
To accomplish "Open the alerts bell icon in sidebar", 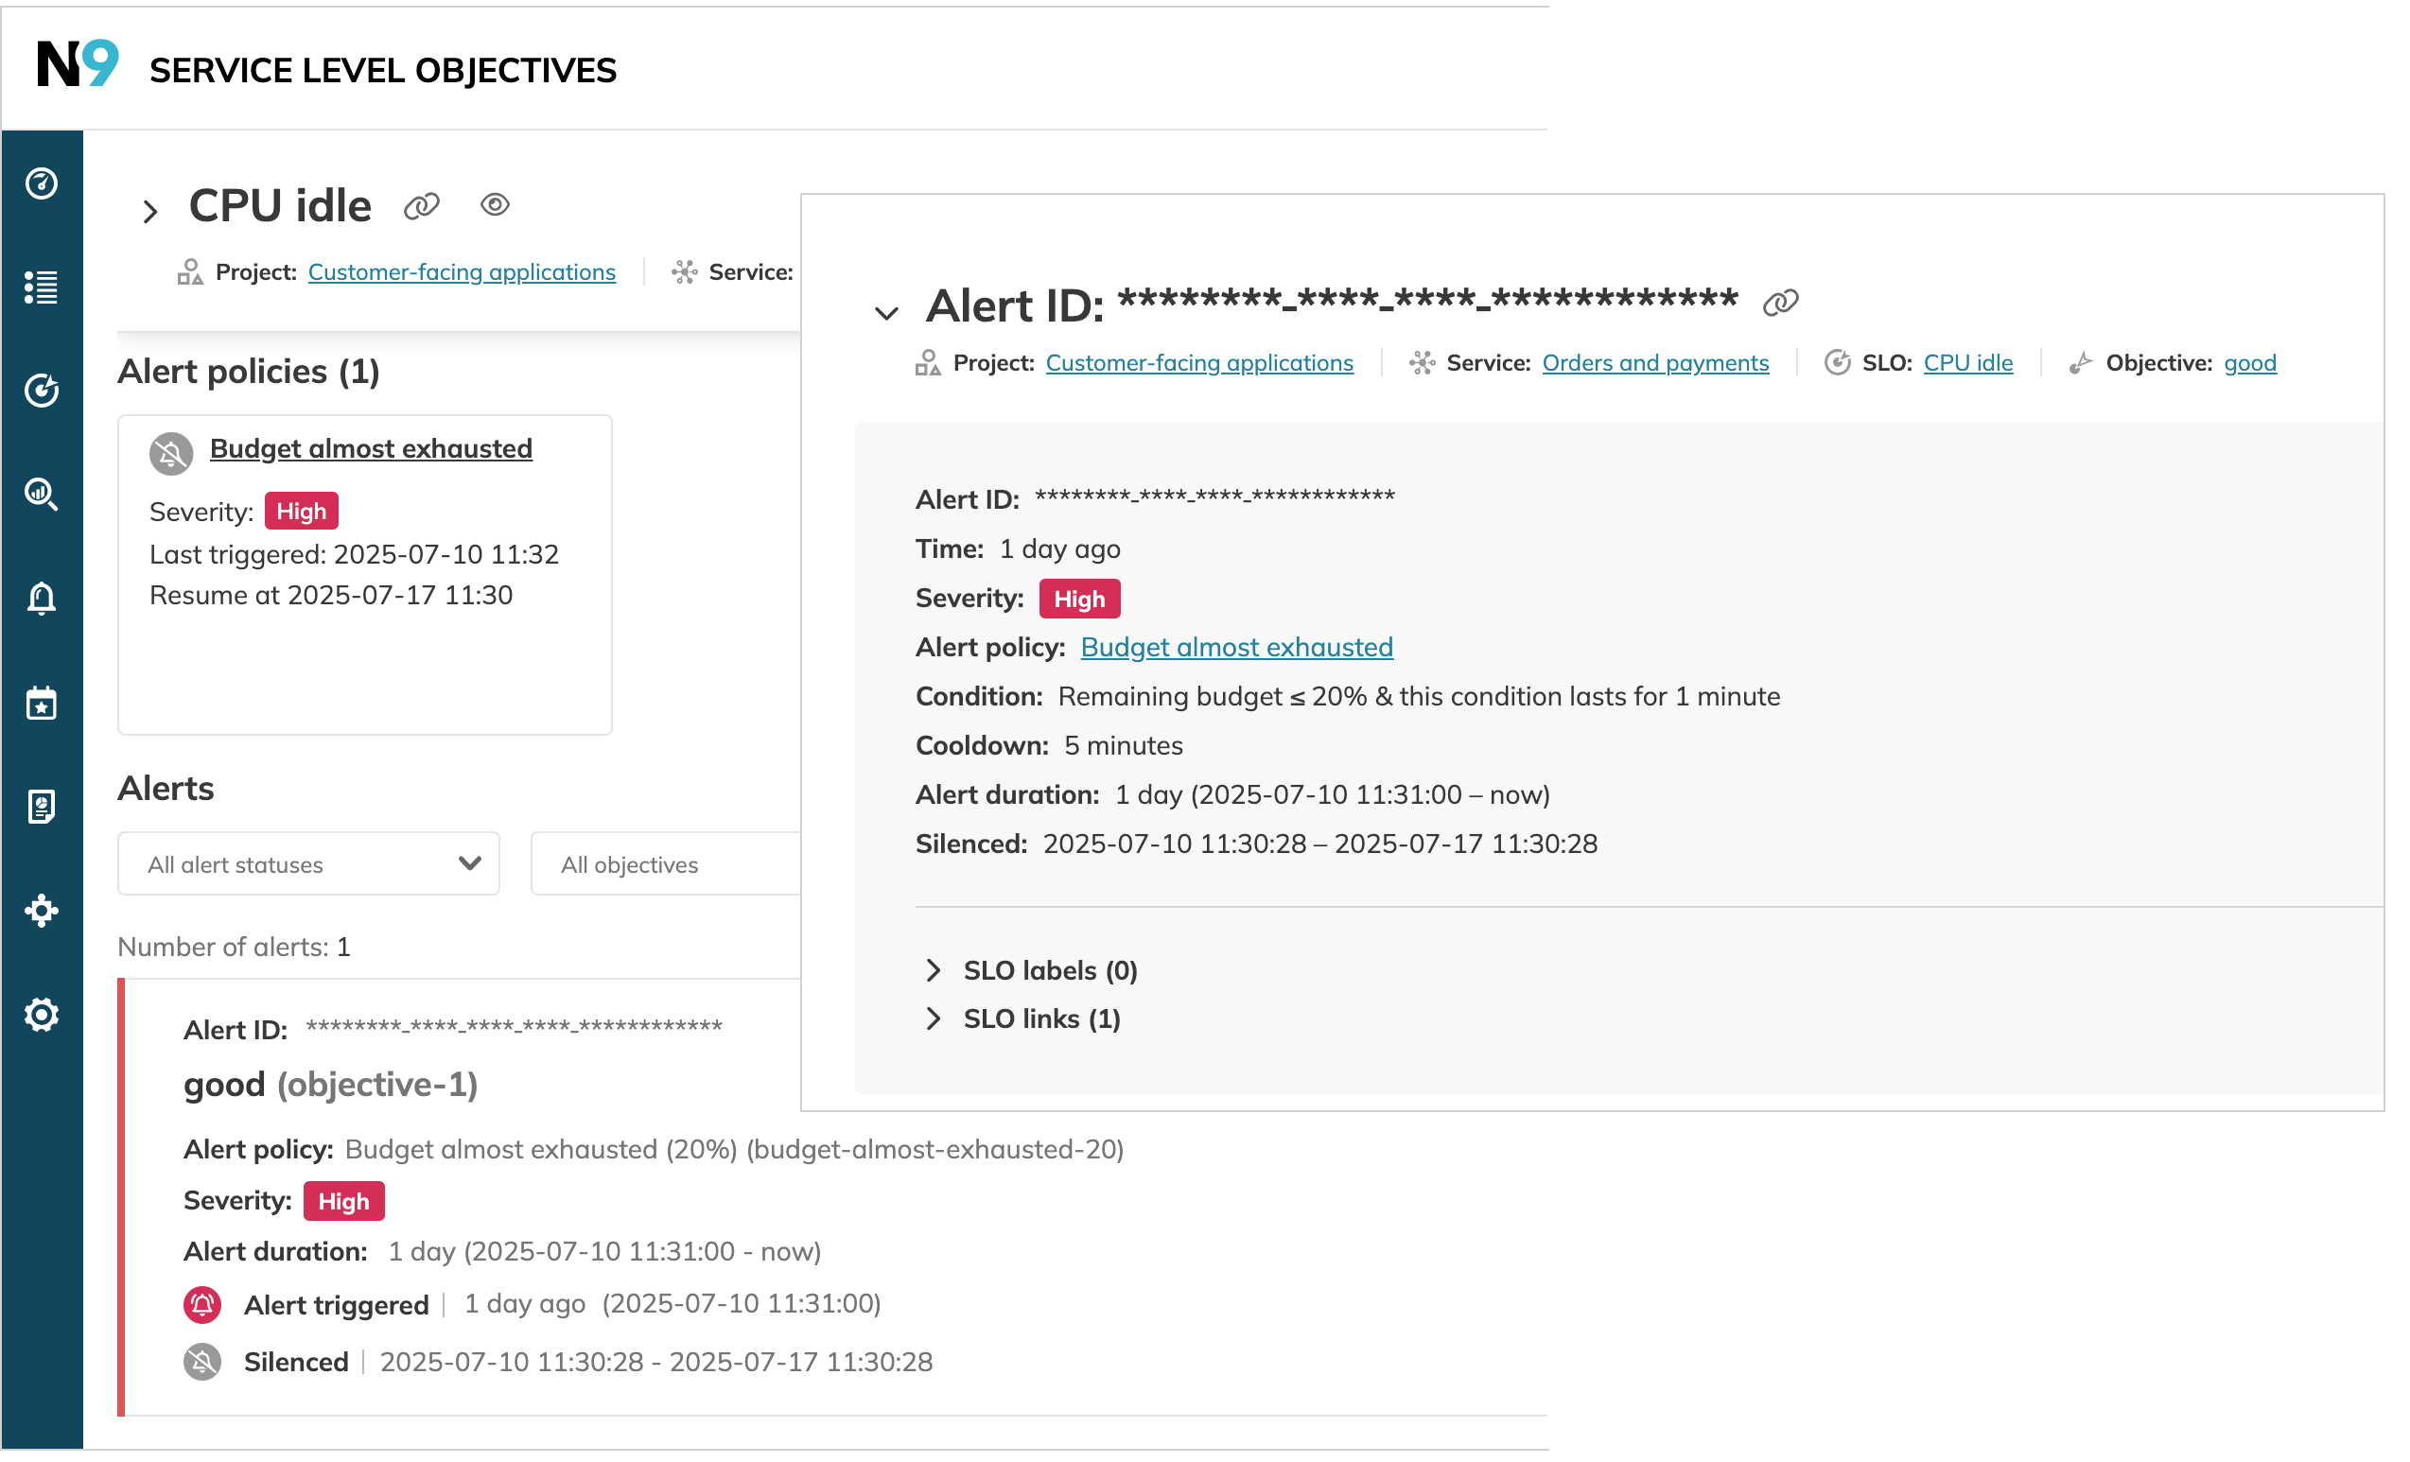I will pos(41,599).
